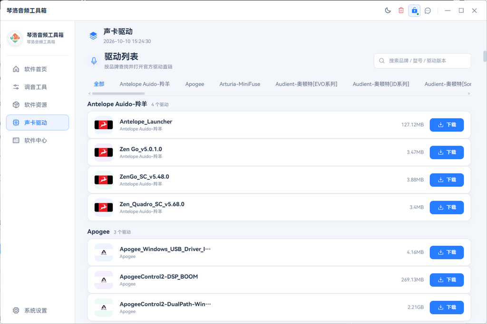Viewport: 487px width, 324px height.
Task: Click the 声卡驱动 chip icon
Action: tap(16, 123)
